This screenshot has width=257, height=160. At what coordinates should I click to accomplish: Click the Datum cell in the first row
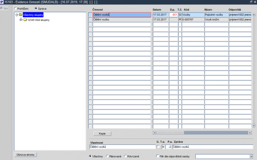(x=161, y=14)
